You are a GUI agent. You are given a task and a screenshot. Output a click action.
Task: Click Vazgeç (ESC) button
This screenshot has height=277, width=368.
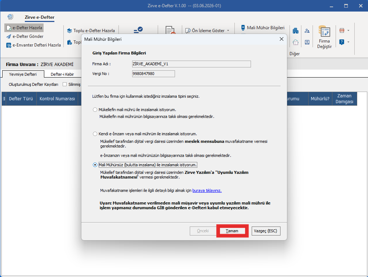[x=265, y=231]
